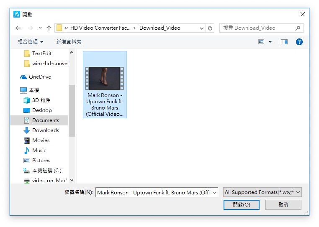Open the recent locations chevron
Screen dimensions: 319x227
(x=40, y=28)
